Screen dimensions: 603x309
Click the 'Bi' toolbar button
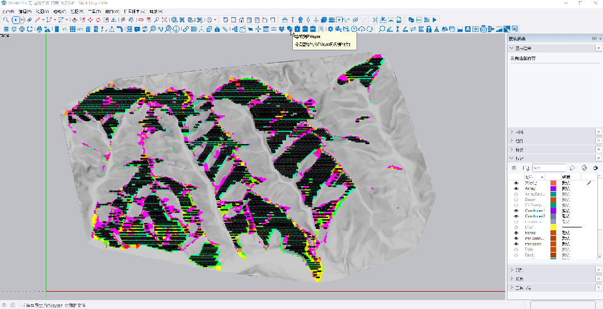427,20
